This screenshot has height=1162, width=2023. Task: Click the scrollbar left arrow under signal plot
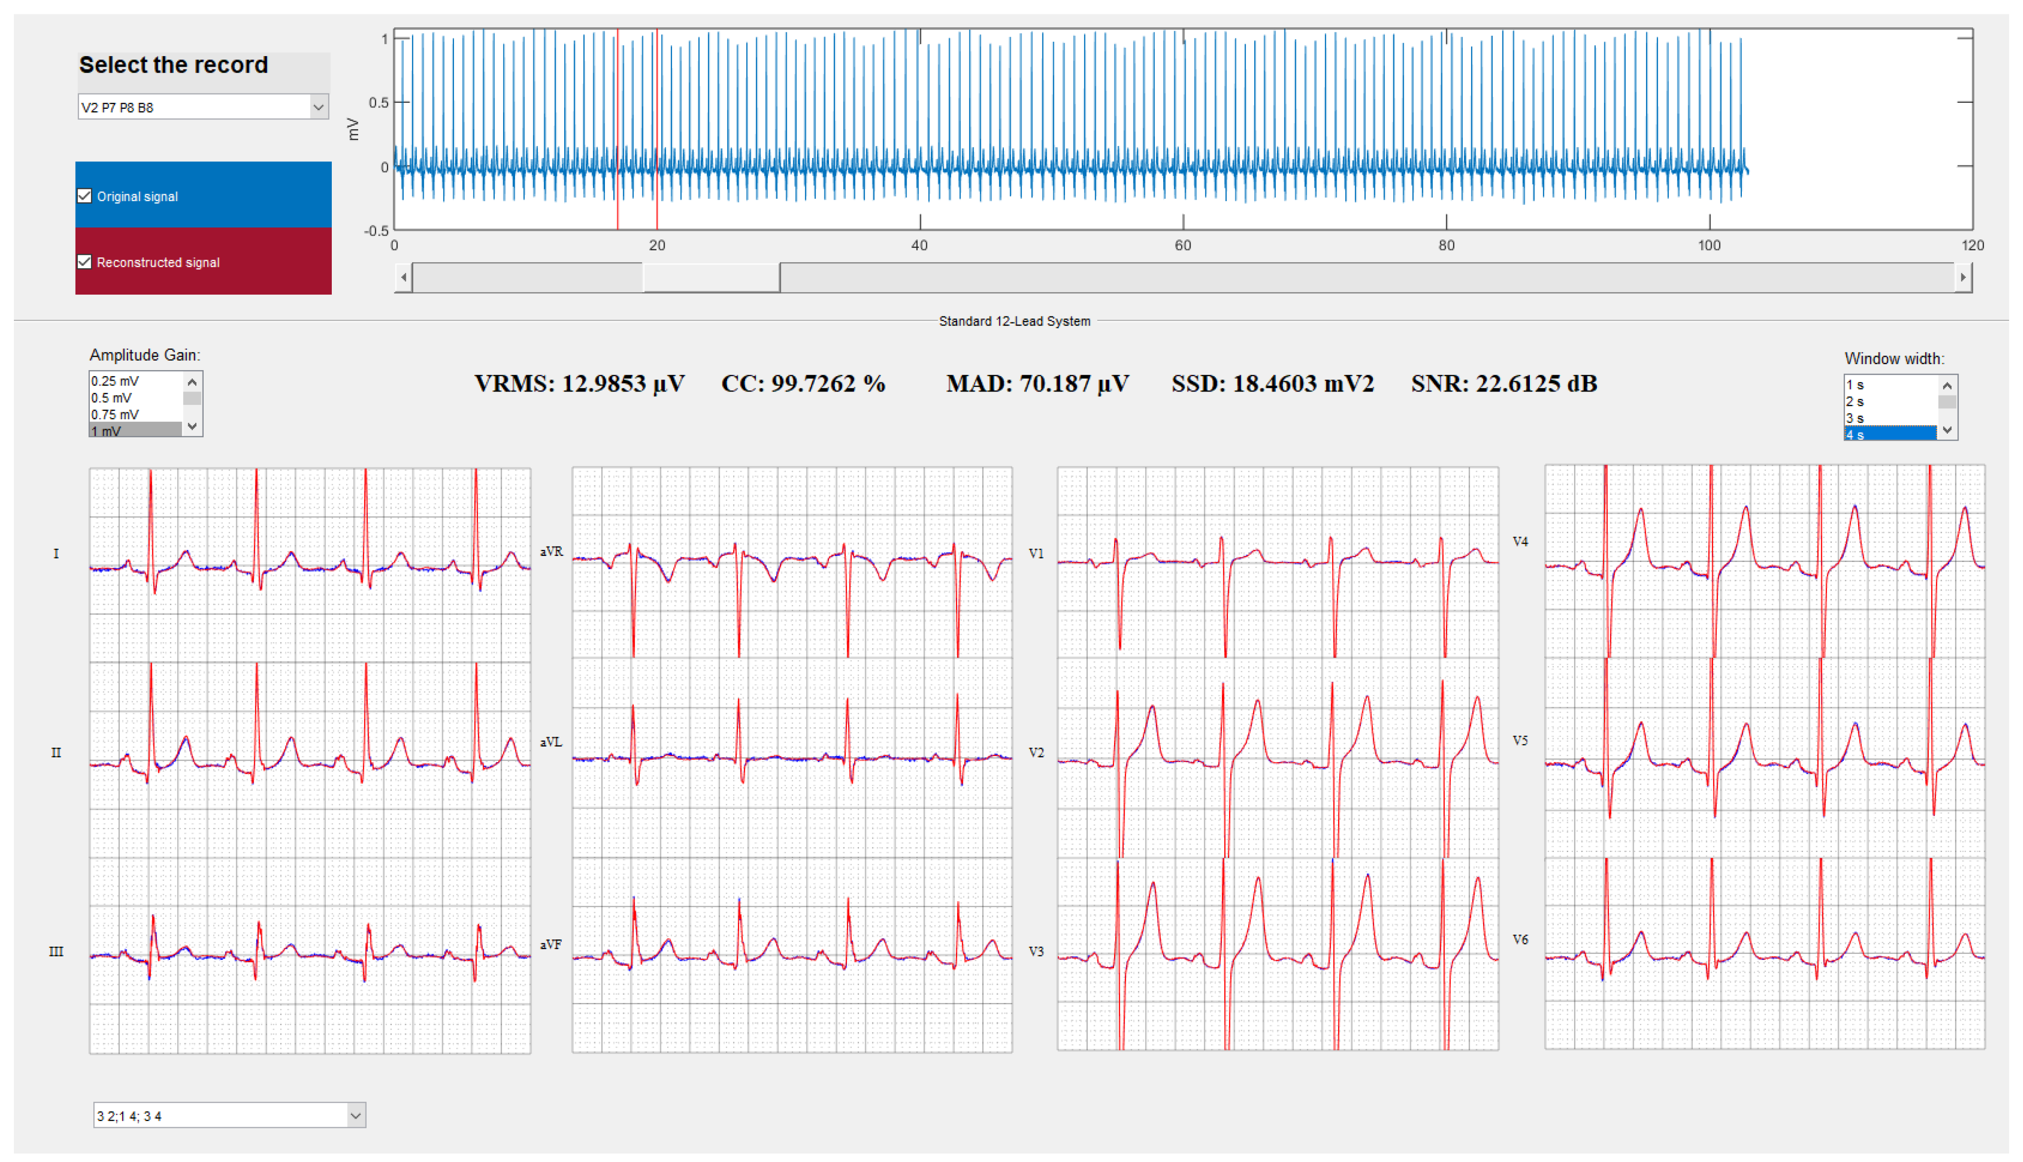[404, 278]
